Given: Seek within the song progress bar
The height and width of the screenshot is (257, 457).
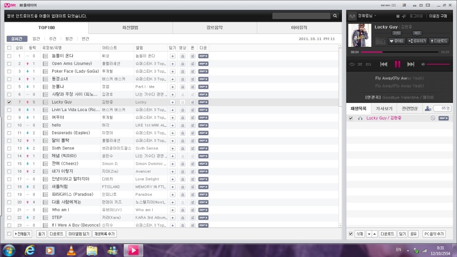Looking at the screenshot, I should point(399,52).
